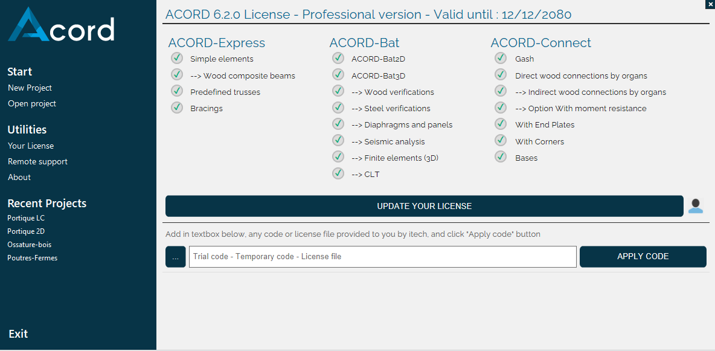Open the Portique 2D recent project
715x351 pixels.
[x=26, y=231]
